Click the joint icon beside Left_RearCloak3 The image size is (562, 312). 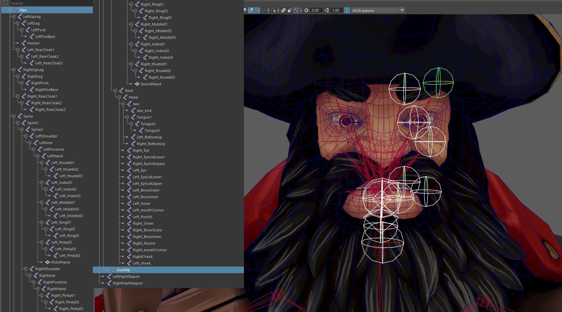coord(32,63)
